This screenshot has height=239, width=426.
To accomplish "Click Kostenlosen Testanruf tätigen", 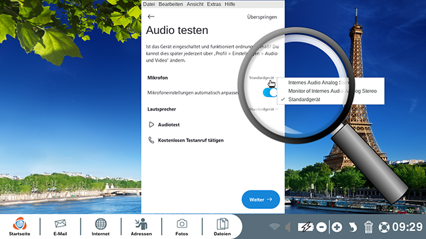I will point(191,140).
